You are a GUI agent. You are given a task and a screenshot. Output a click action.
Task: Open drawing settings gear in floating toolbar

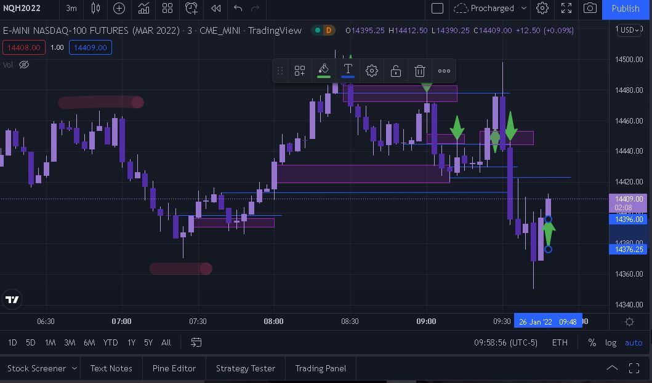point(372,71)
